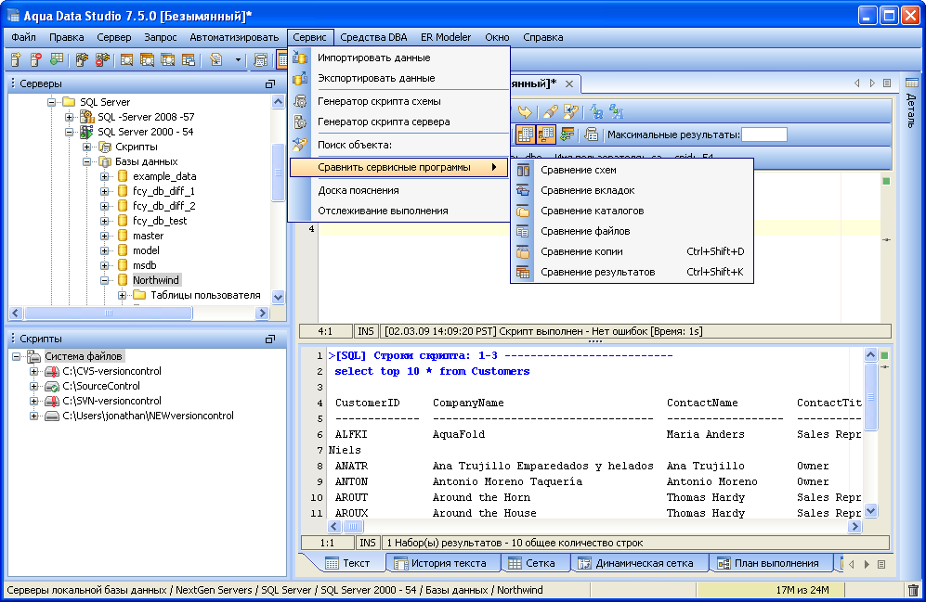
Task: Open the Средства DBA menu
Action: click(x=373, y=37)
